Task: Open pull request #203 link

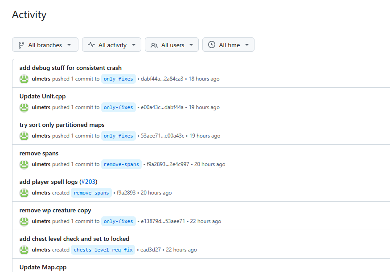Action: point(88,182)
